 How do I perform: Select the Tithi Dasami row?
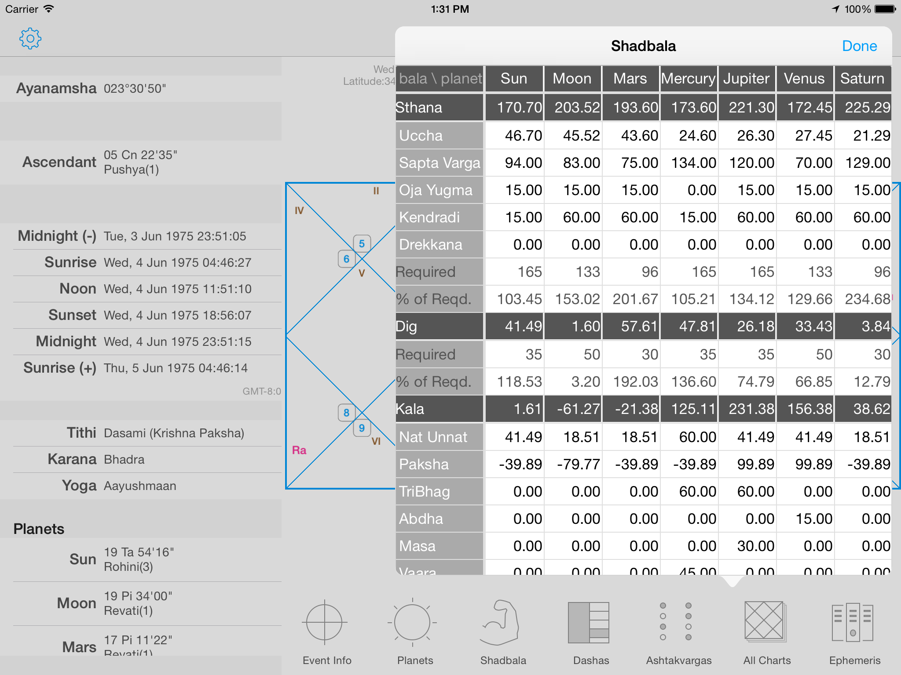tap(141, 433)
